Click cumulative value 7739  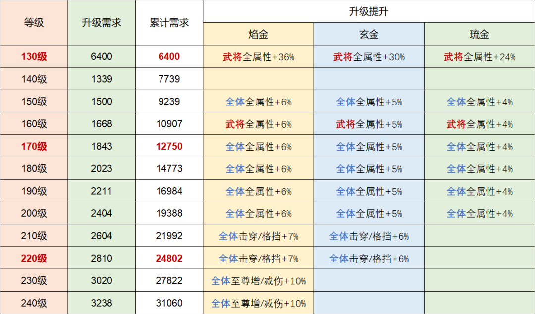169,79
